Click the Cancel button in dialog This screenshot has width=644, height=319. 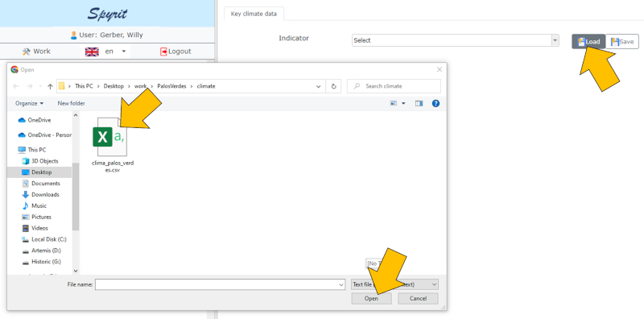pos(418,298)
